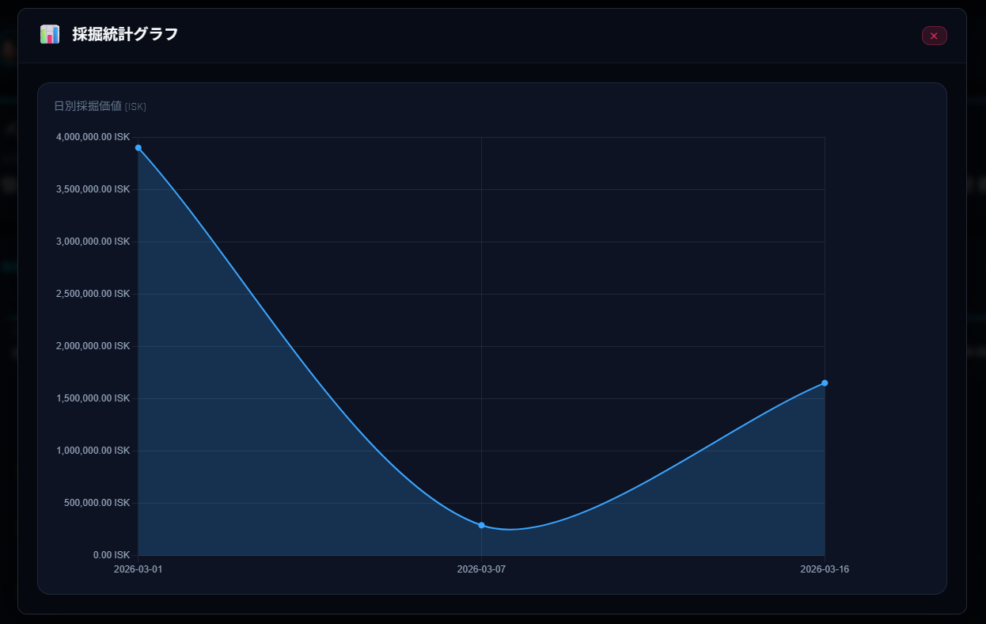
Task: Click the 2,000,000.00 ISK axis label
Action: [93, 346]
